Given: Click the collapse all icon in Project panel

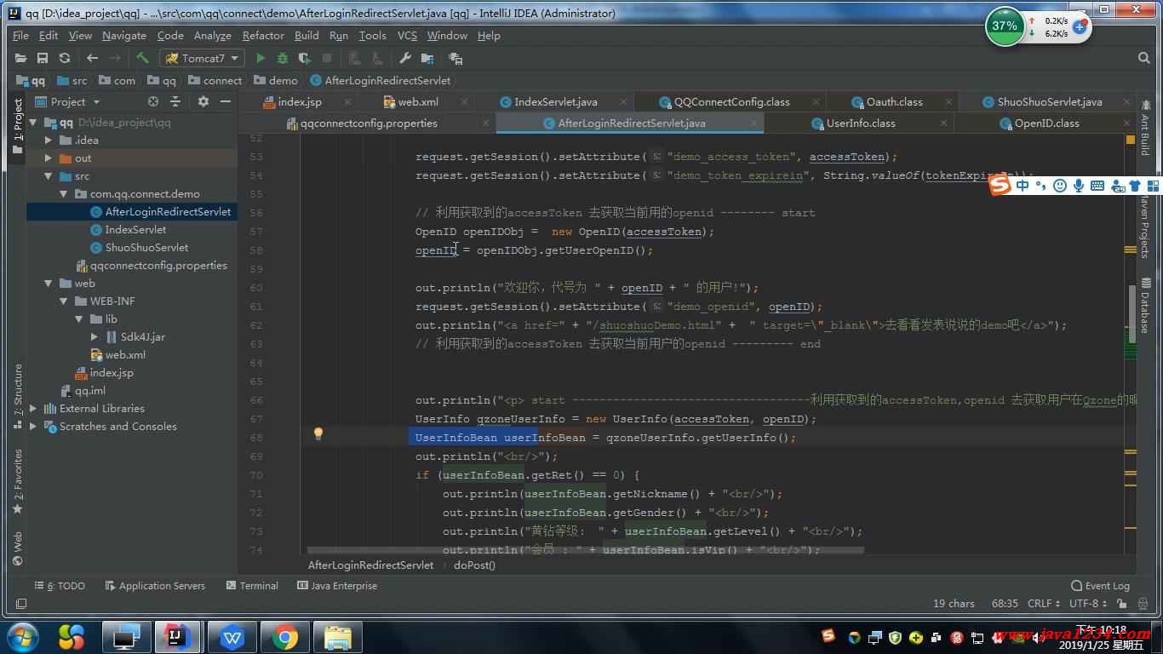Looking at the screenshot, I should tap(175, 101).
